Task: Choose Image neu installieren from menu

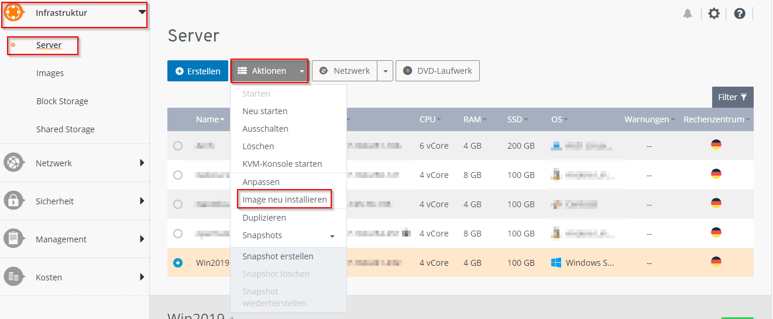Action: pyautogui.click(x=284, y=200)
